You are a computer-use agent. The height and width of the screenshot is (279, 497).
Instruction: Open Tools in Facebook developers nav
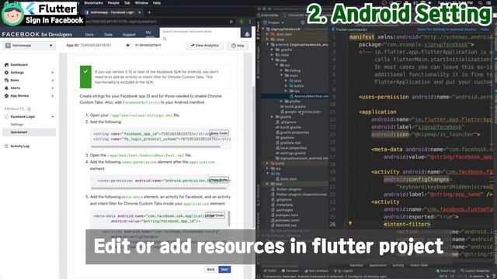point(109,34)
